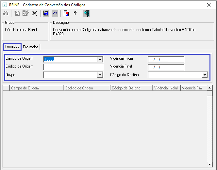The height and width of the screenshot is (170, 217).
Task: Click the binoculars search icon
Action: 6,13
